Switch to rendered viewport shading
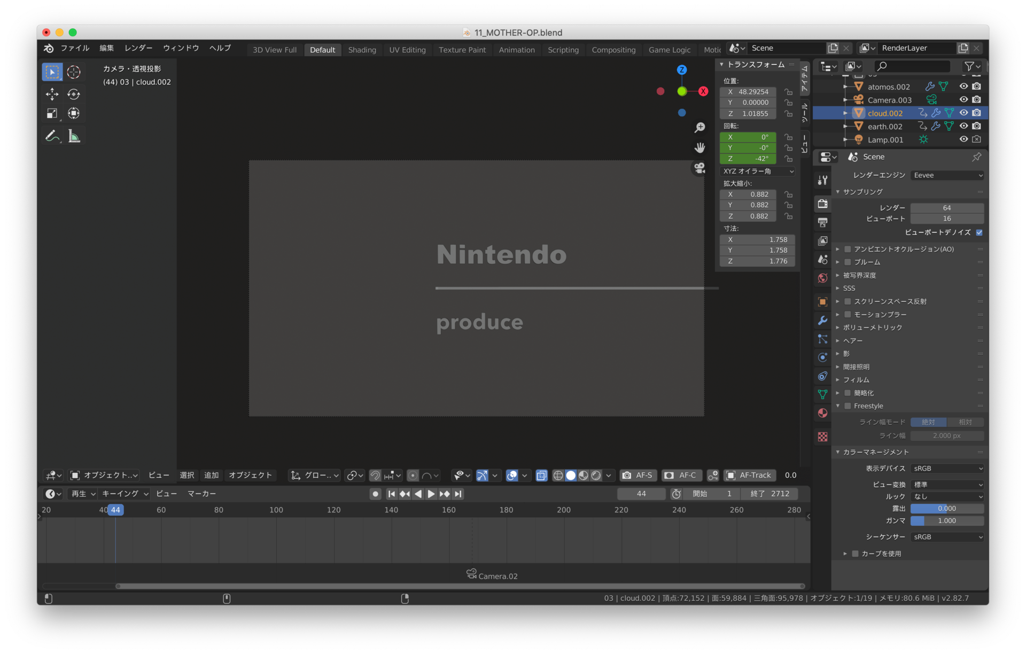The image size is (1026, 654). [x=596, y=475]
